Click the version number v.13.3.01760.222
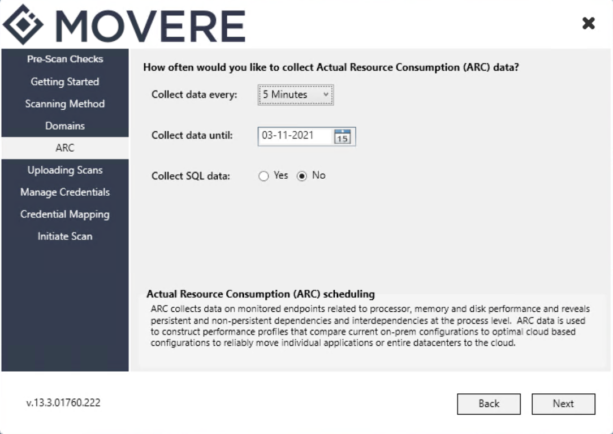The image size is (613, 434). [x=63, y=403]
